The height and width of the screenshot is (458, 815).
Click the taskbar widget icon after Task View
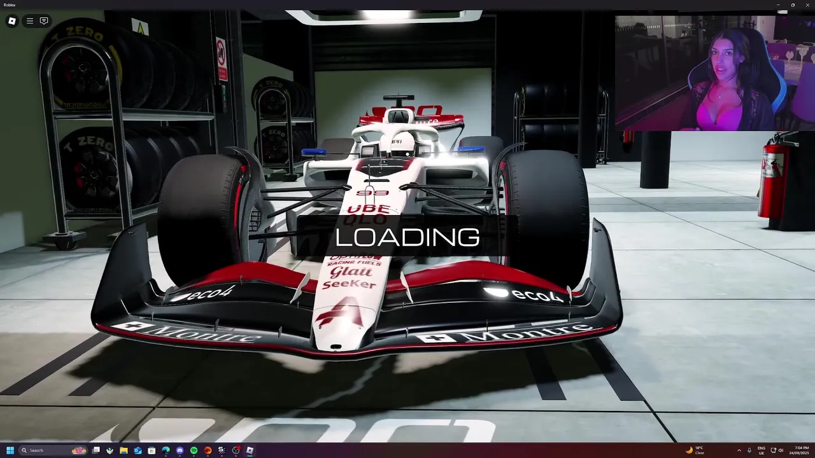(110, 450)
